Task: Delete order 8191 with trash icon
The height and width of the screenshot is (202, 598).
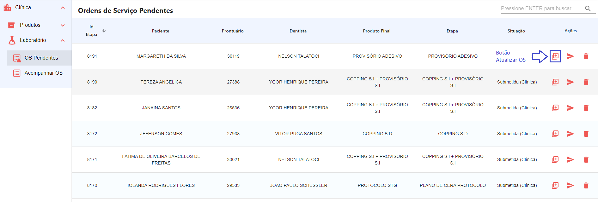Action: (586, 56)
